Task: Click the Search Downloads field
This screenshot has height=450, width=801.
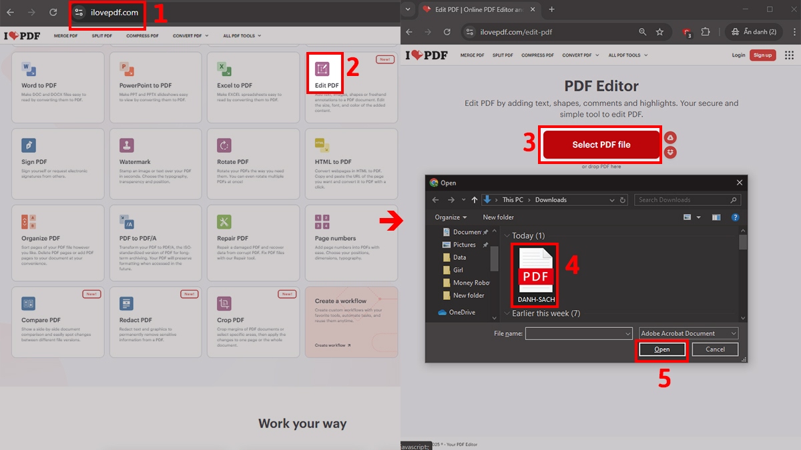Action: coord(687,199)
